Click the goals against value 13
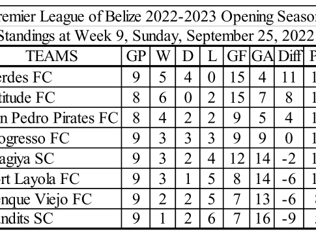Viewport: 316px width, 234px height. [262, 199]
